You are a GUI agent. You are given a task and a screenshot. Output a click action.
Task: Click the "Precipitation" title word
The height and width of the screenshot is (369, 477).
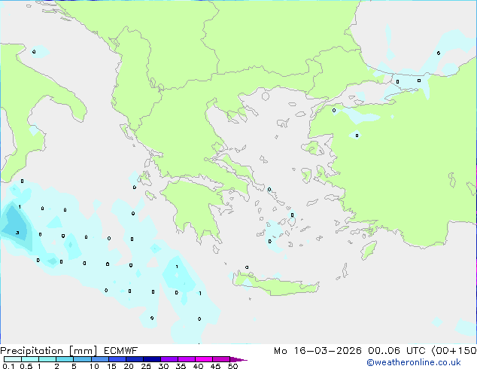[x=32, y=351]
